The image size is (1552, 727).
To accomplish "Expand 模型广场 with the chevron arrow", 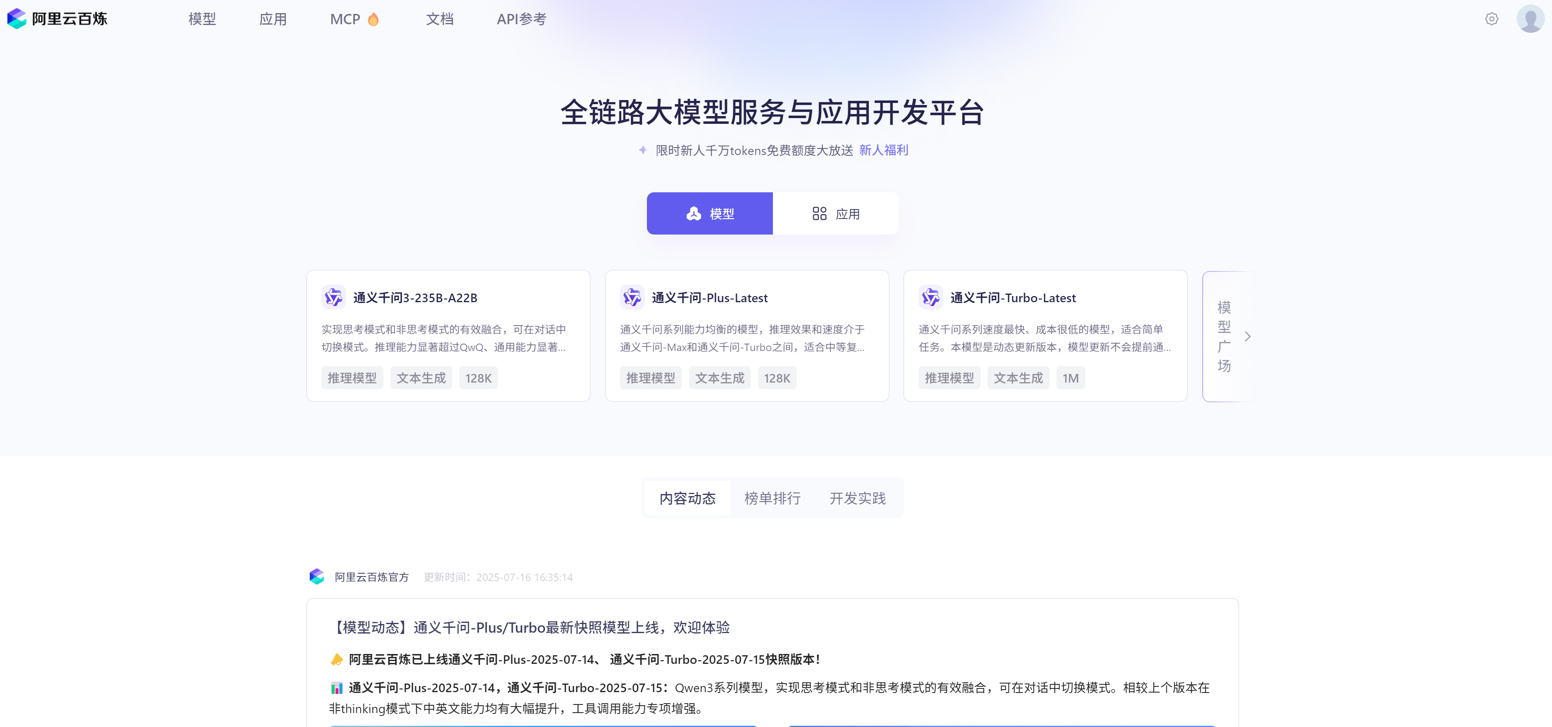I will [1248, 336].
